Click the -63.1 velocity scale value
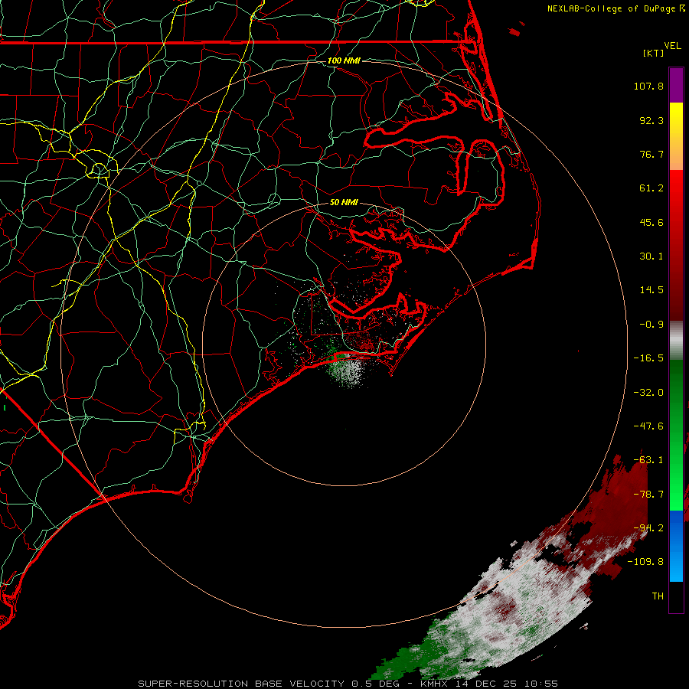Viewport: 689px width, 689px height. point(648,460)
